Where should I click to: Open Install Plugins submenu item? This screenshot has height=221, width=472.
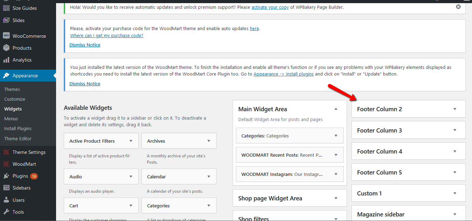pos(18,128)
